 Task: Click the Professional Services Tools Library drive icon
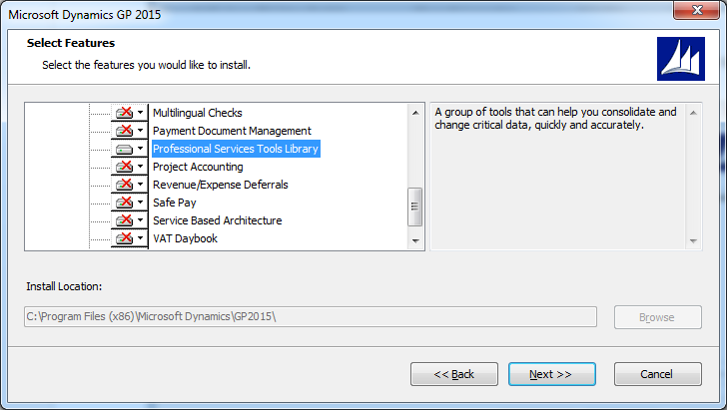pos(124,149)
